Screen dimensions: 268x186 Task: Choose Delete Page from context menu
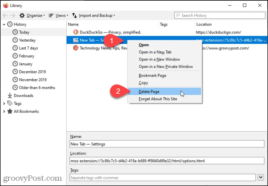pos(164,92)
